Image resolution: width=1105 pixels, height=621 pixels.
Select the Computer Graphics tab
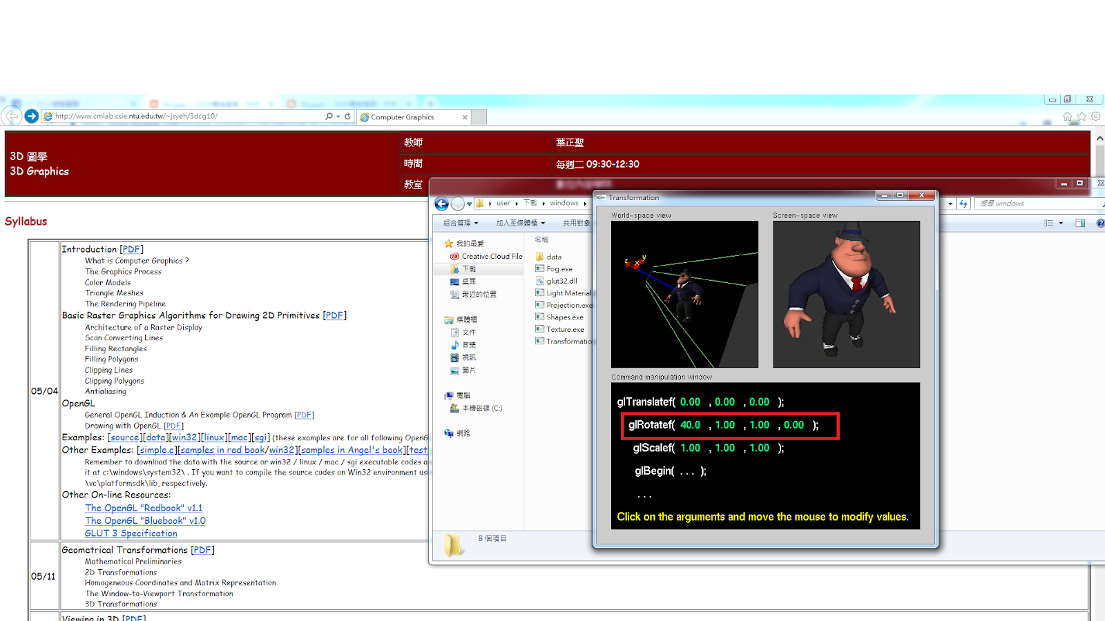[414, 117]
